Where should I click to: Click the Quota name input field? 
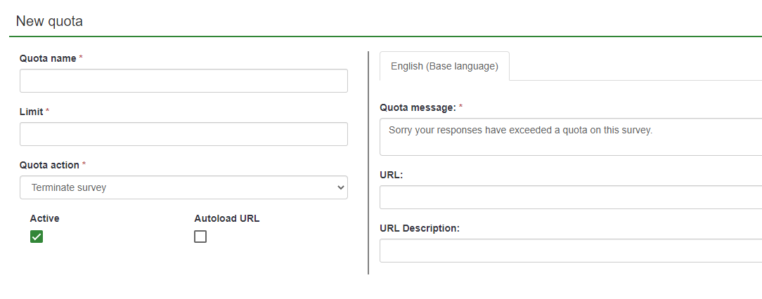[183, 81]
